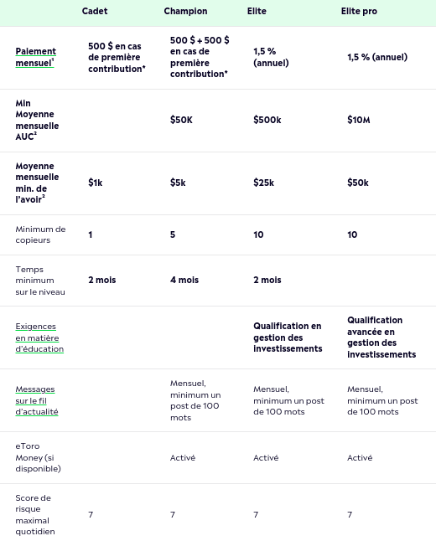Open the Paiement mensuel link
The height and width of the screenshot is (541, 436).
35,57
